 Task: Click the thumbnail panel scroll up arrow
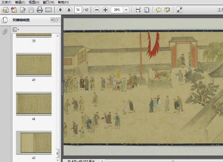point(58,36)
